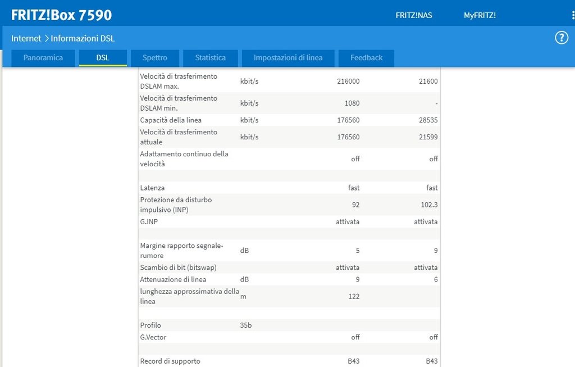Open the three-dot menu in the header

[572, 15]
